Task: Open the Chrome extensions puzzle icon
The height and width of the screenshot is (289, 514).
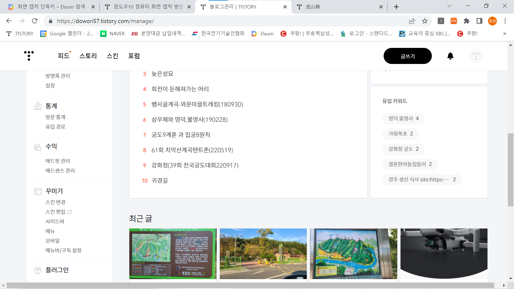Action: (x=467, y=21)
